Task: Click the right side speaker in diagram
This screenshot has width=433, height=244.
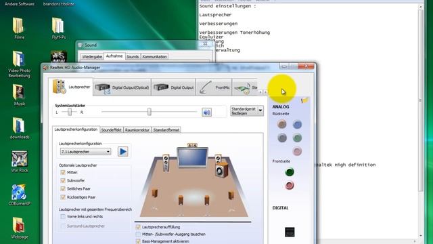Action: point(231,195)
